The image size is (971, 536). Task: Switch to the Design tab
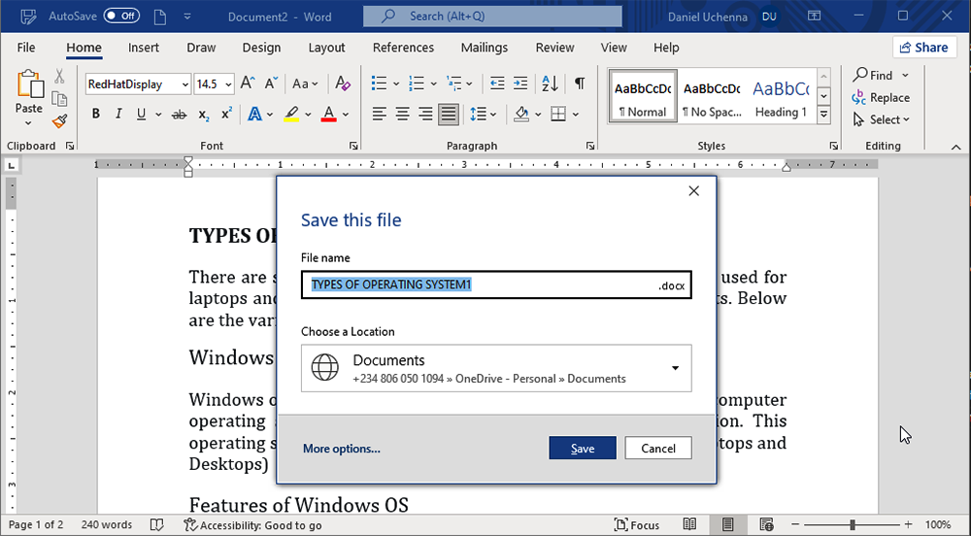(261, 48)
